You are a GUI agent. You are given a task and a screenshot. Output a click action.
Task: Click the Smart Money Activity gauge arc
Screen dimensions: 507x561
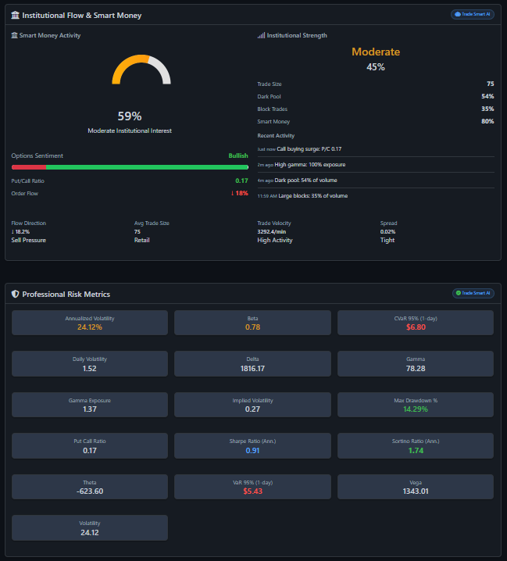141,69
